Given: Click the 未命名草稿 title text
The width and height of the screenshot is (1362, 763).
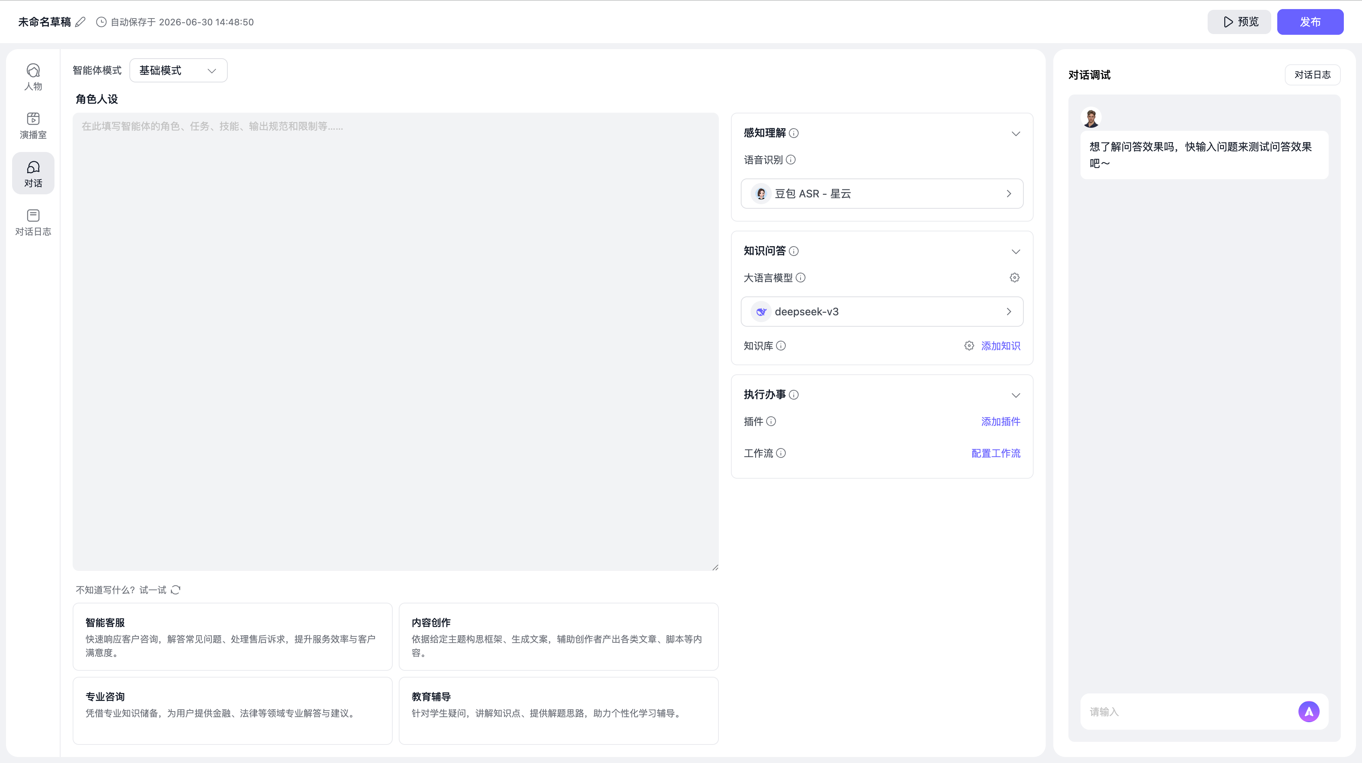Looking at the screenshot, I should [44, 22].
